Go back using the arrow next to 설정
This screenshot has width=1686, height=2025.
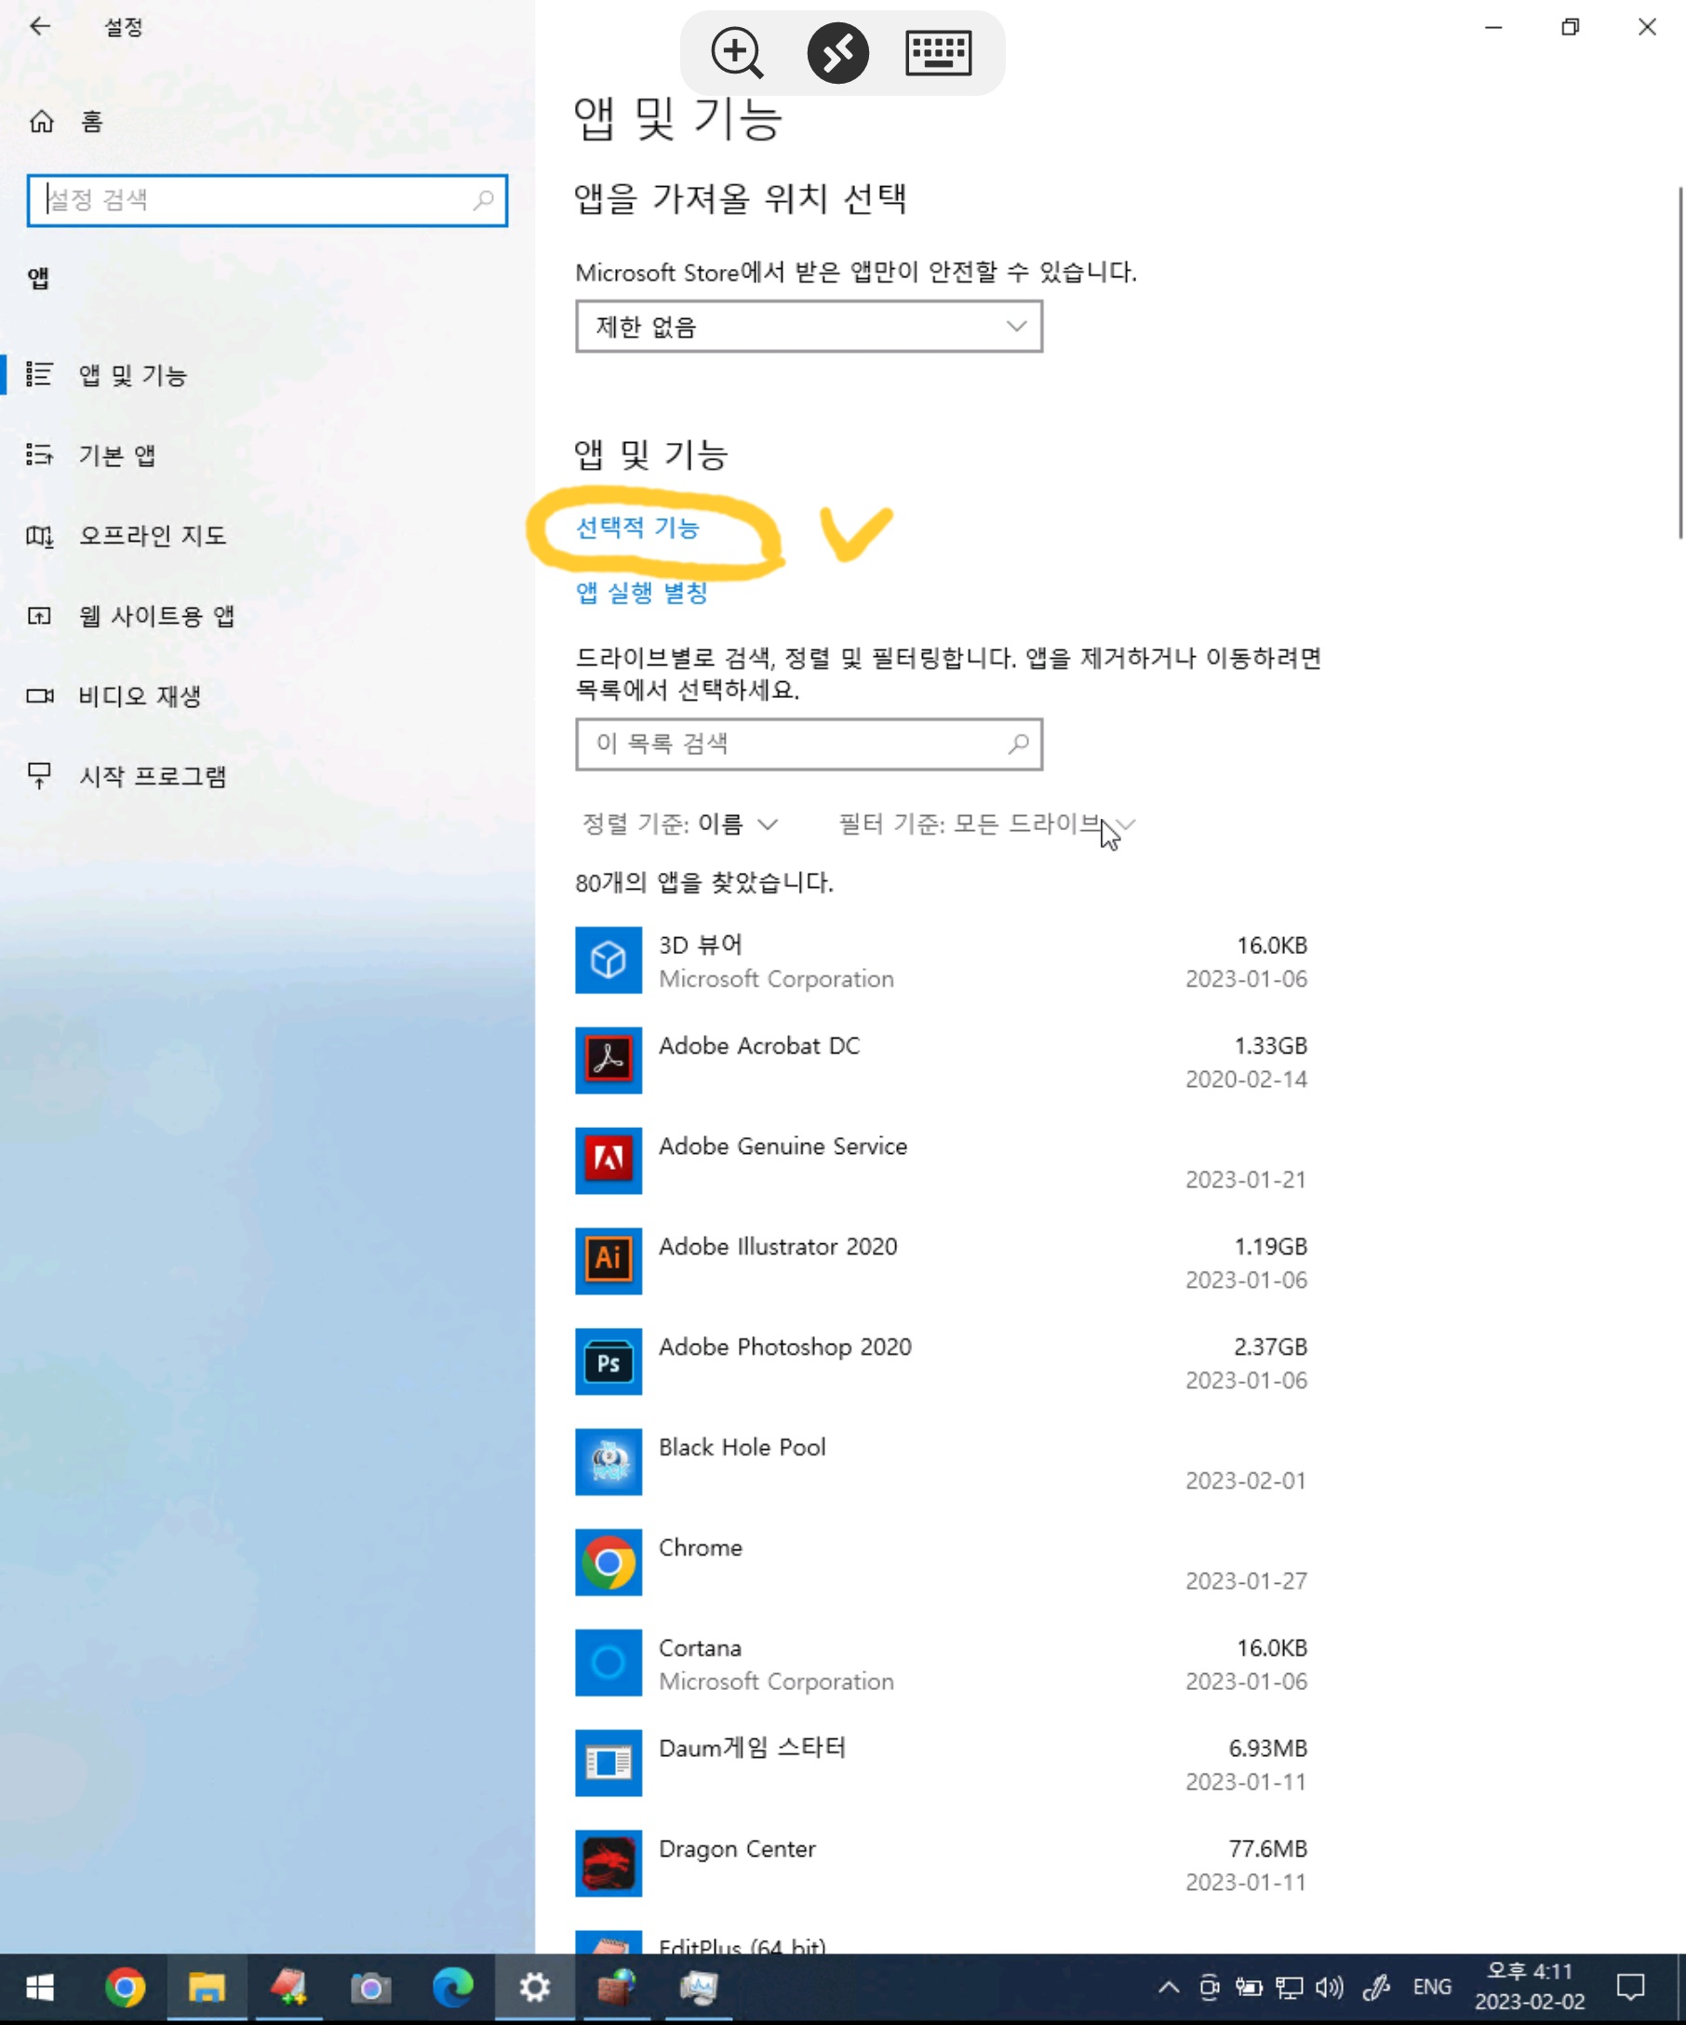[x=39, y=26]
